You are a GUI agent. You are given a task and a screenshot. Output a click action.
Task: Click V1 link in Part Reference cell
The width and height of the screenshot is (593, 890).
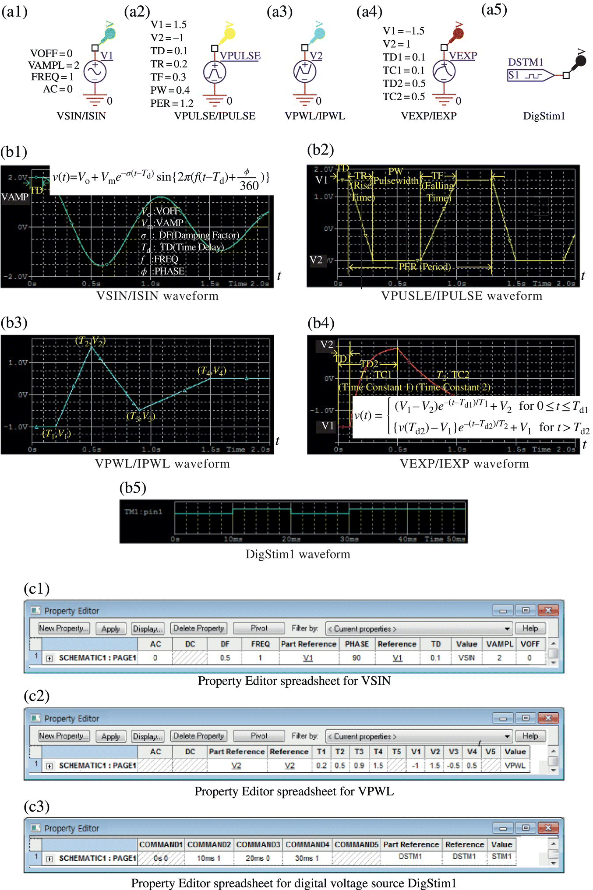(x=308, y=658)
